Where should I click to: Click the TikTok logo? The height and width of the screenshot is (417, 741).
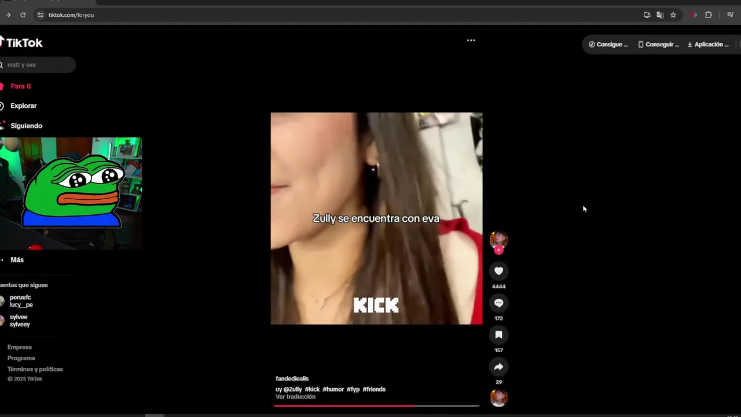pyautogui.click(x=21, y=43)
